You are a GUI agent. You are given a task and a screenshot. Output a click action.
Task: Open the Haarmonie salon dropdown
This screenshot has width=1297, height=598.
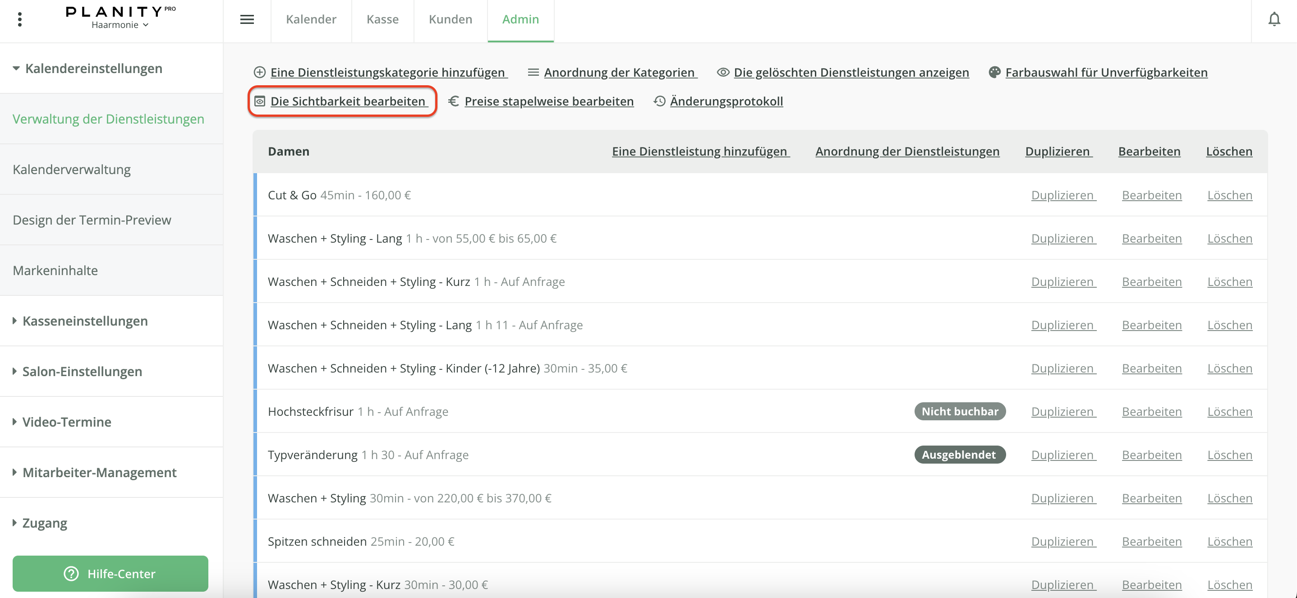click(x=120, y=25)
